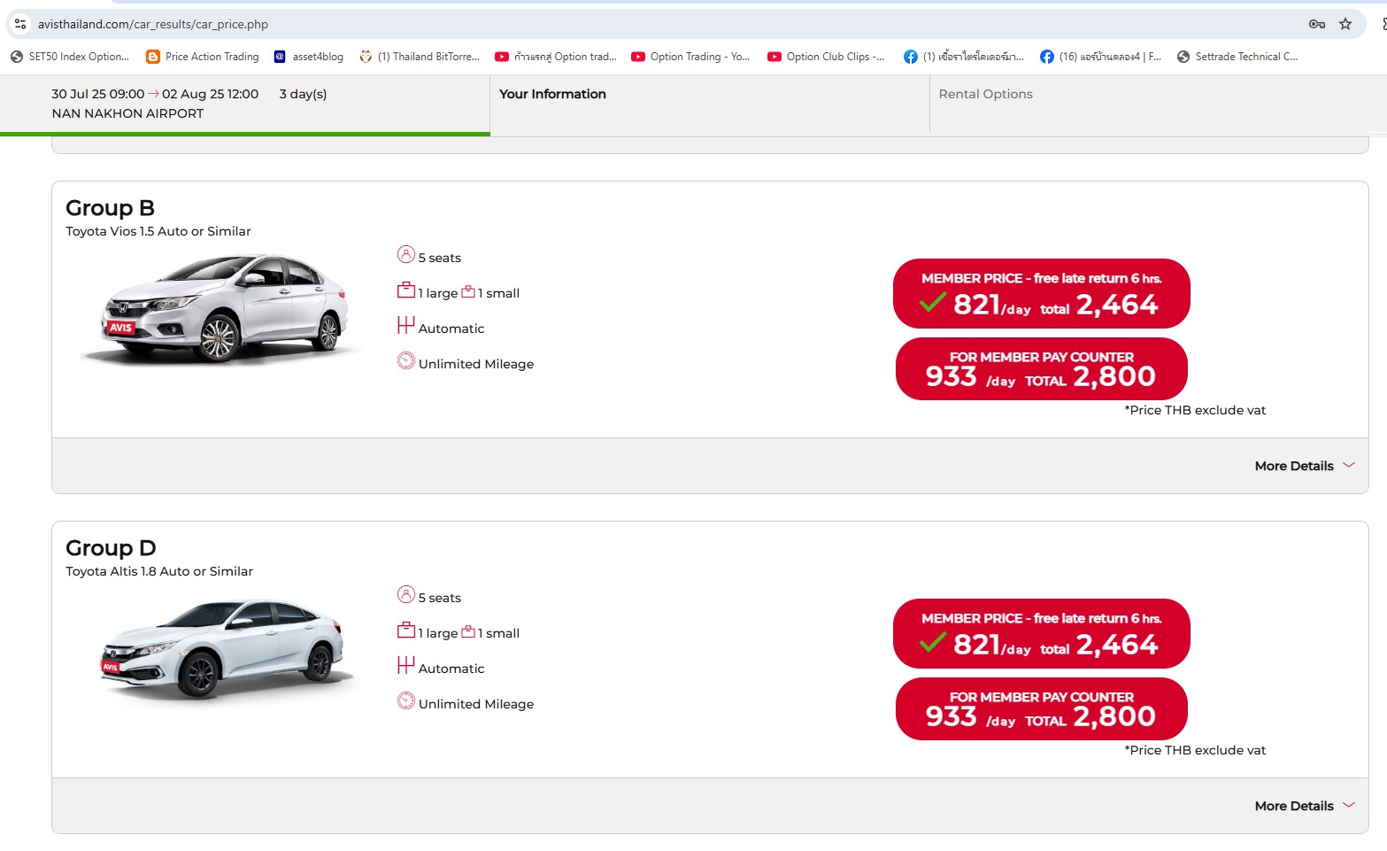Click the seats icon in Group D

click(x=406, y=595)
